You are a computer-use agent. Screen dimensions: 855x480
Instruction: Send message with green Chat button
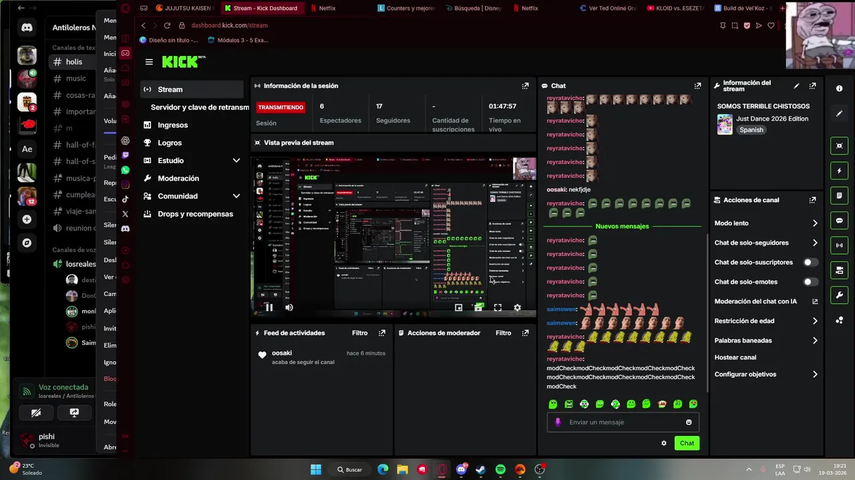pyautogui.click(x=687, y=443)
